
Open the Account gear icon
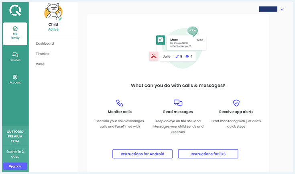coord(15,77)
